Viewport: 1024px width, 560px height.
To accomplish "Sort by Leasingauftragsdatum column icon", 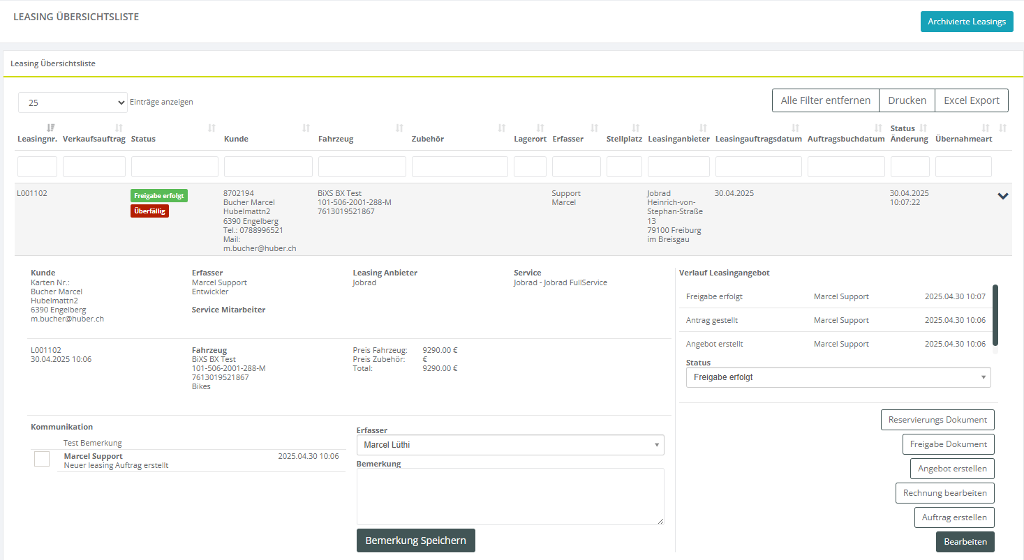I will pyautogui.click(x=795, y=128).
